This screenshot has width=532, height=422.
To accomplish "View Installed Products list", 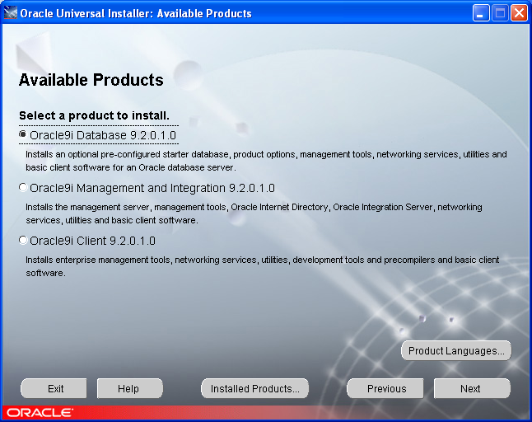I will click(254, 388).
